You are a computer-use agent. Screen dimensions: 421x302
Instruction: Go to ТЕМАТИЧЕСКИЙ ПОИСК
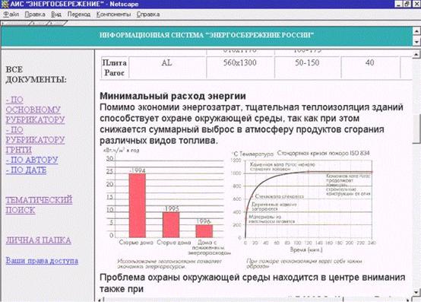(x=39, y=205)
